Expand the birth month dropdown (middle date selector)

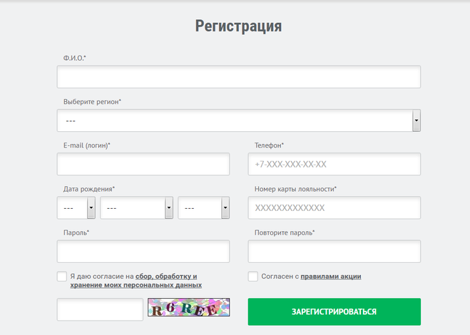point(137,208)
